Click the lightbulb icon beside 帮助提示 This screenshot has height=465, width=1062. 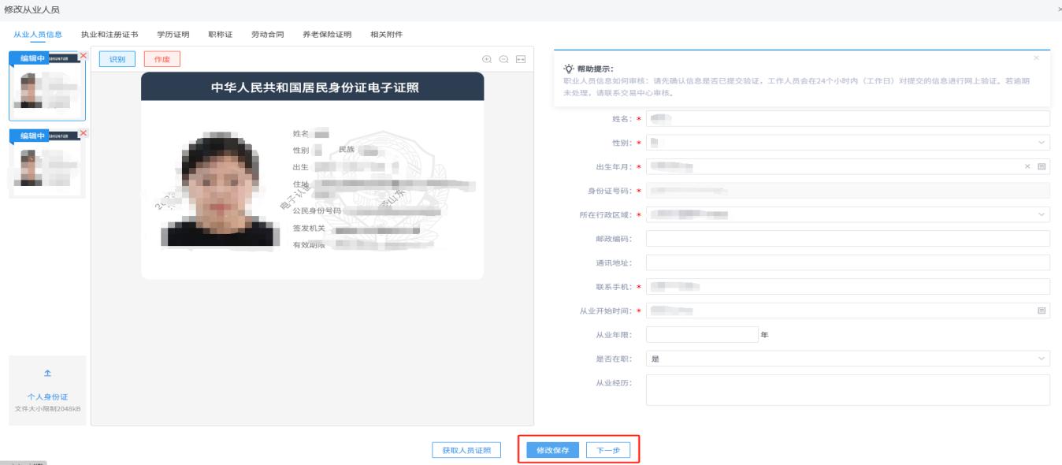(569, 69)
